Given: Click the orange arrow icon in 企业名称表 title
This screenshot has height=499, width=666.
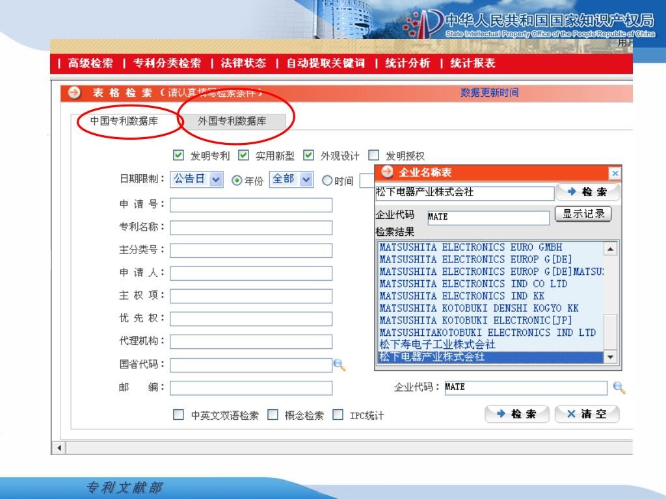Looking at the screenshot, I should (x=387, y=172).
